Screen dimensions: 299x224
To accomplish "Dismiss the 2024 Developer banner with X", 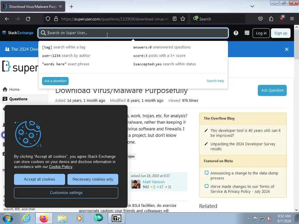I will point(287,49).
